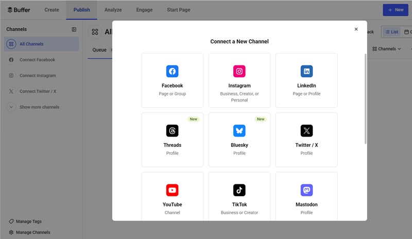Viewport: 412px width, 239px height.
Task: Click the Facebook icon in sidebar
Action: [x=11, y=60]
